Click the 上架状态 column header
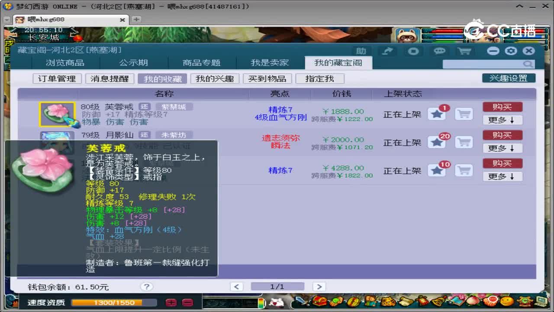 point(403,94)
